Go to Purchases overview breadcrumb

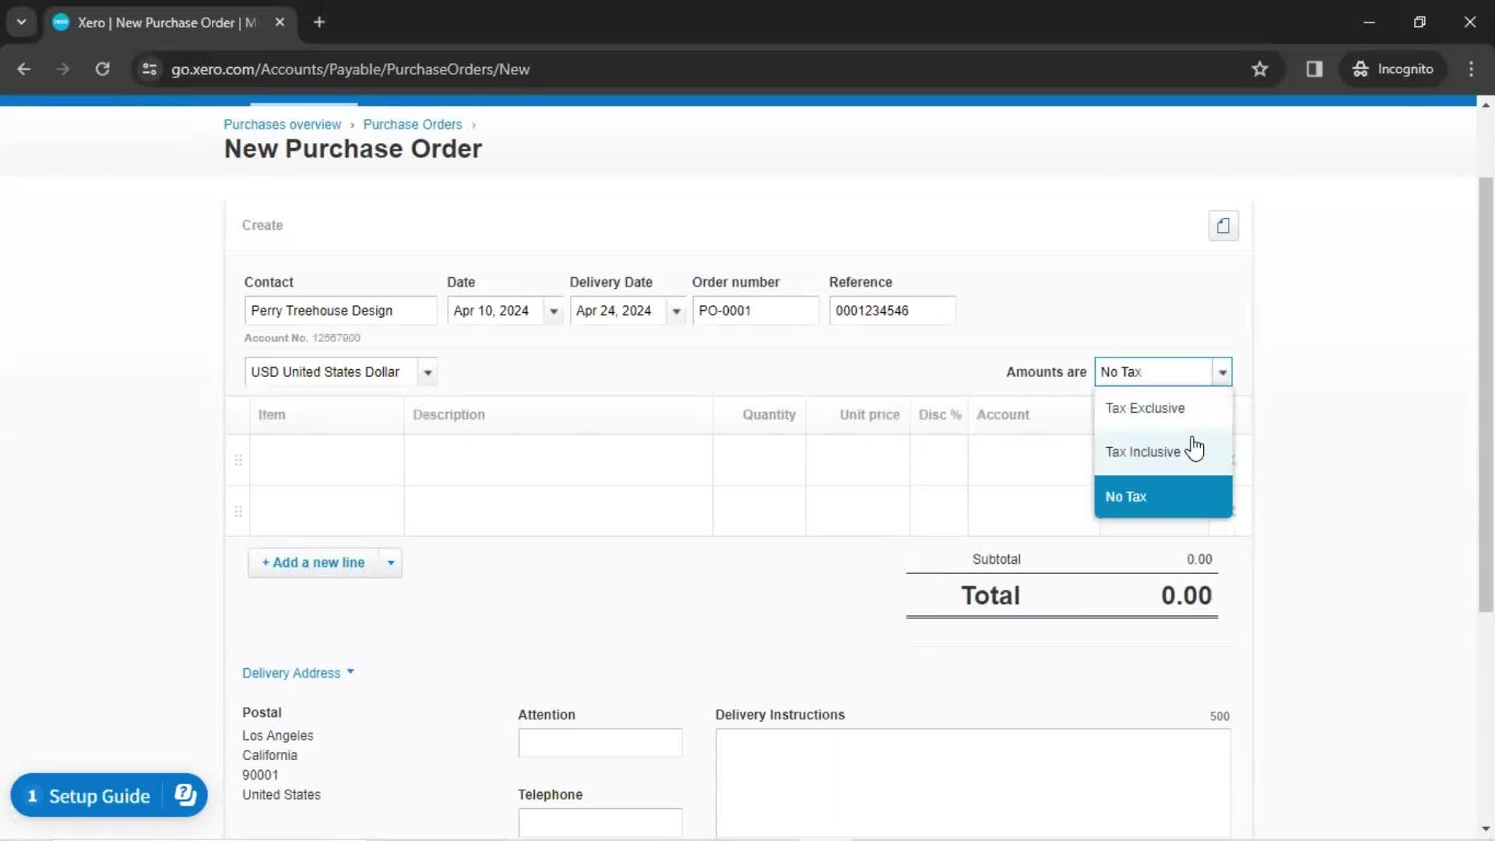(283, 125)
